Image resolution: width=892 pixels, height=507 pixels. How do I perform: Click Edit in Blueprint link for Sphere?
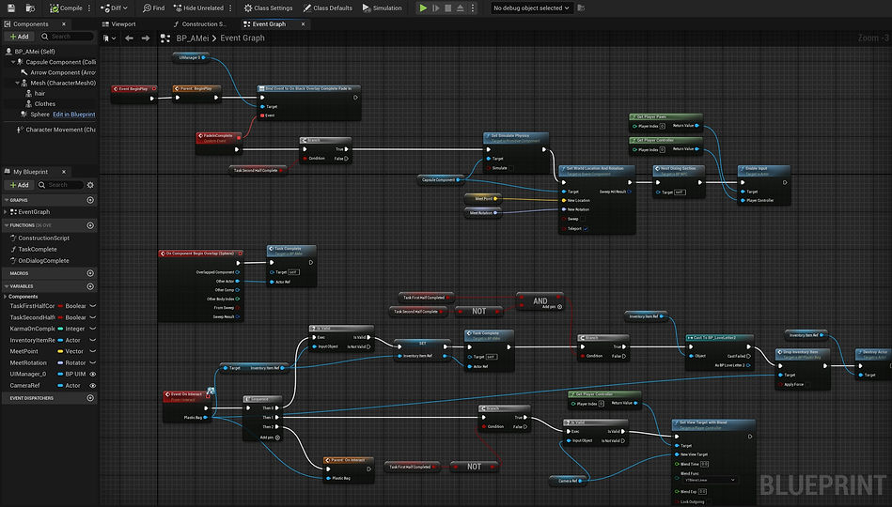74,115
